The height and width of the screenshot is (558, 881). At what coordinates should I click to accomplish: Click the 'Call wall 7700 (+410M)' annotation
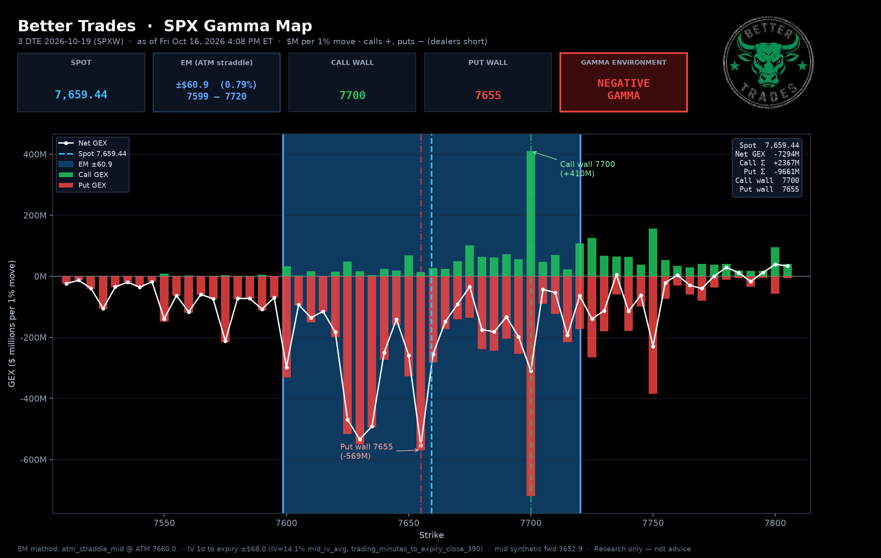pyautogui.click(x=587, y=169)
